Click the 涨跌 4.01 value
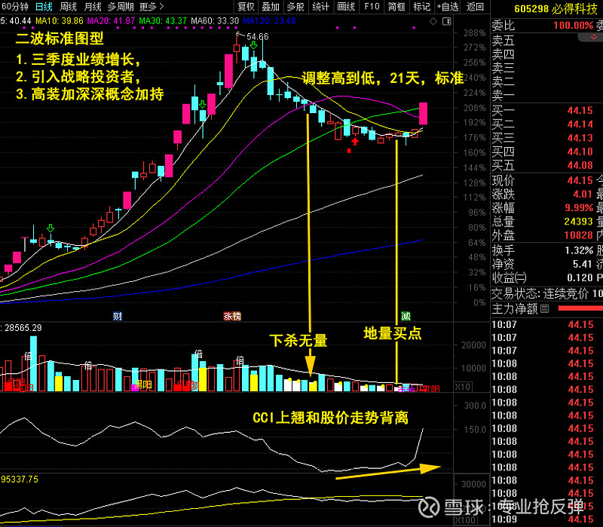603x527 pixels. click(583, 194)
